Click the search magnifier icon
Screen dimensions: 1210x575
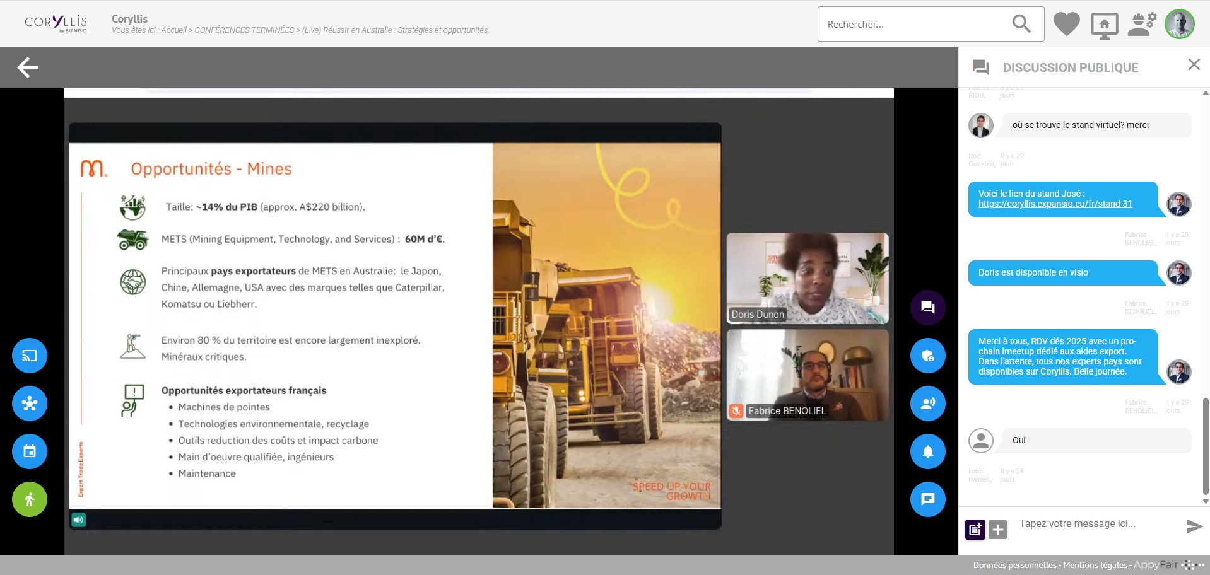(x=1021, y=24)
